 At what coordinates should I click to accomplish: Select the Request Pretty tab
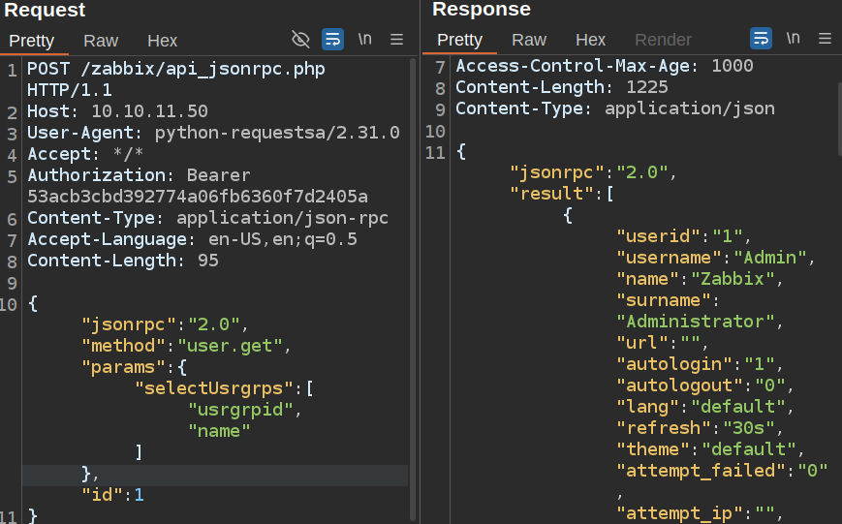(x=32, y=41)
